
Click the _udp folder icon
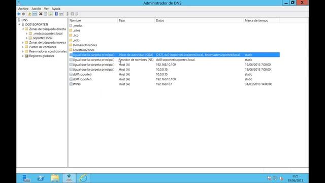[x=71, y=40]
